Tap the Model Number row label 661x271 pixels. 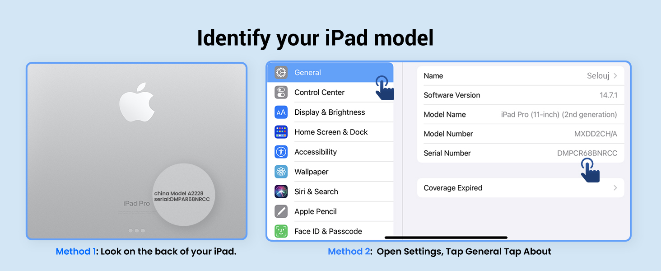pos(448,134)
